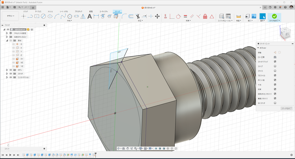
Task: Click スケッチを終了 button in palette
Action: tap(286, 109)
